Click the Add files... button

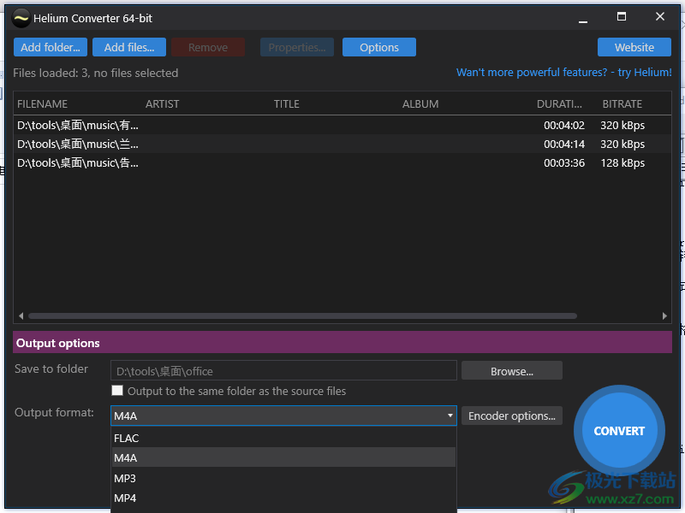[x=129, y=47]
